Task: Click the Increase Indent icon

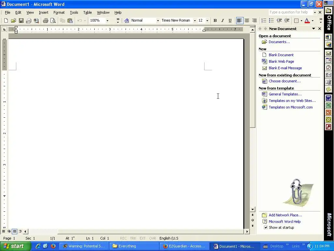Action: click(x=287, y=21)
